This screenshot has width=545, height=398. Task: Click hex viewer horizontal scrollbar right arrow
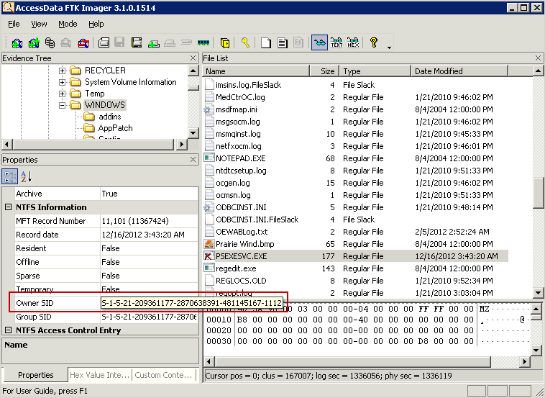click(x=524, y=362)
